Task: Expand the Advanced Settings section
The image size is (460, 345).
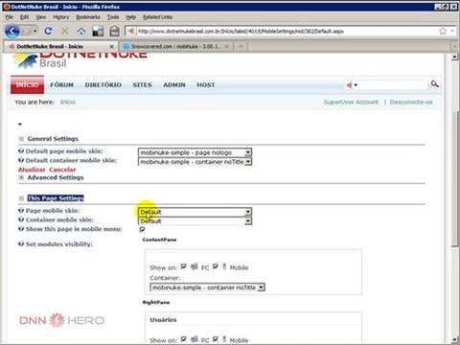Action: tap(21, 177)
